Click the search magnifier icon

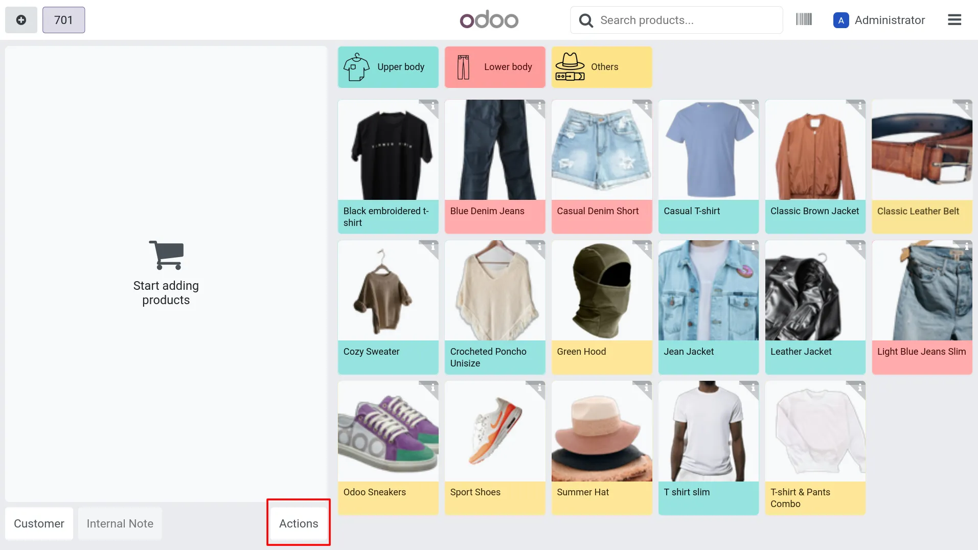pyautogui.click(x=586, y=20)
